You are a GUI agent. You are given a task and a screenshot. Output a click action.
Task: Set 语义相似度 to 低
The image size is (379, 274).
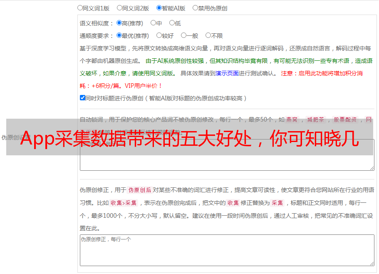pos(172,23)
